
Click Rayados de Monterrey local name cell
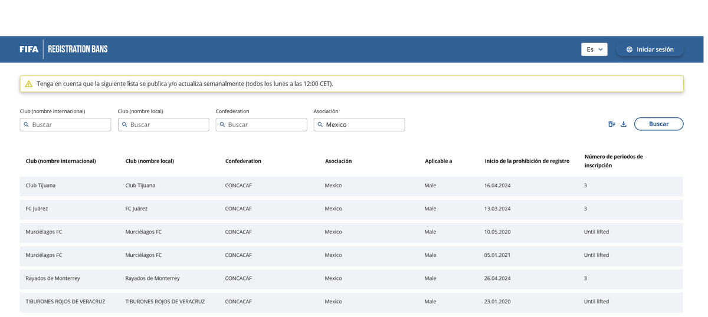pyautogui.click(x=153, y=278)
